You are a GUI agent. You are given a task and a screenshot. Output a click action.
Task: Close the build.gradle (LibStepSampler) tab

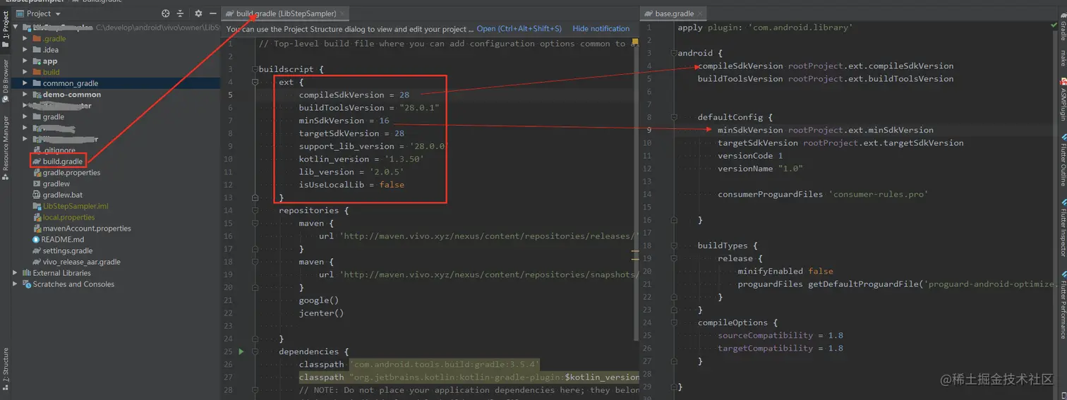pyautogui.click(x=342, y=13)
